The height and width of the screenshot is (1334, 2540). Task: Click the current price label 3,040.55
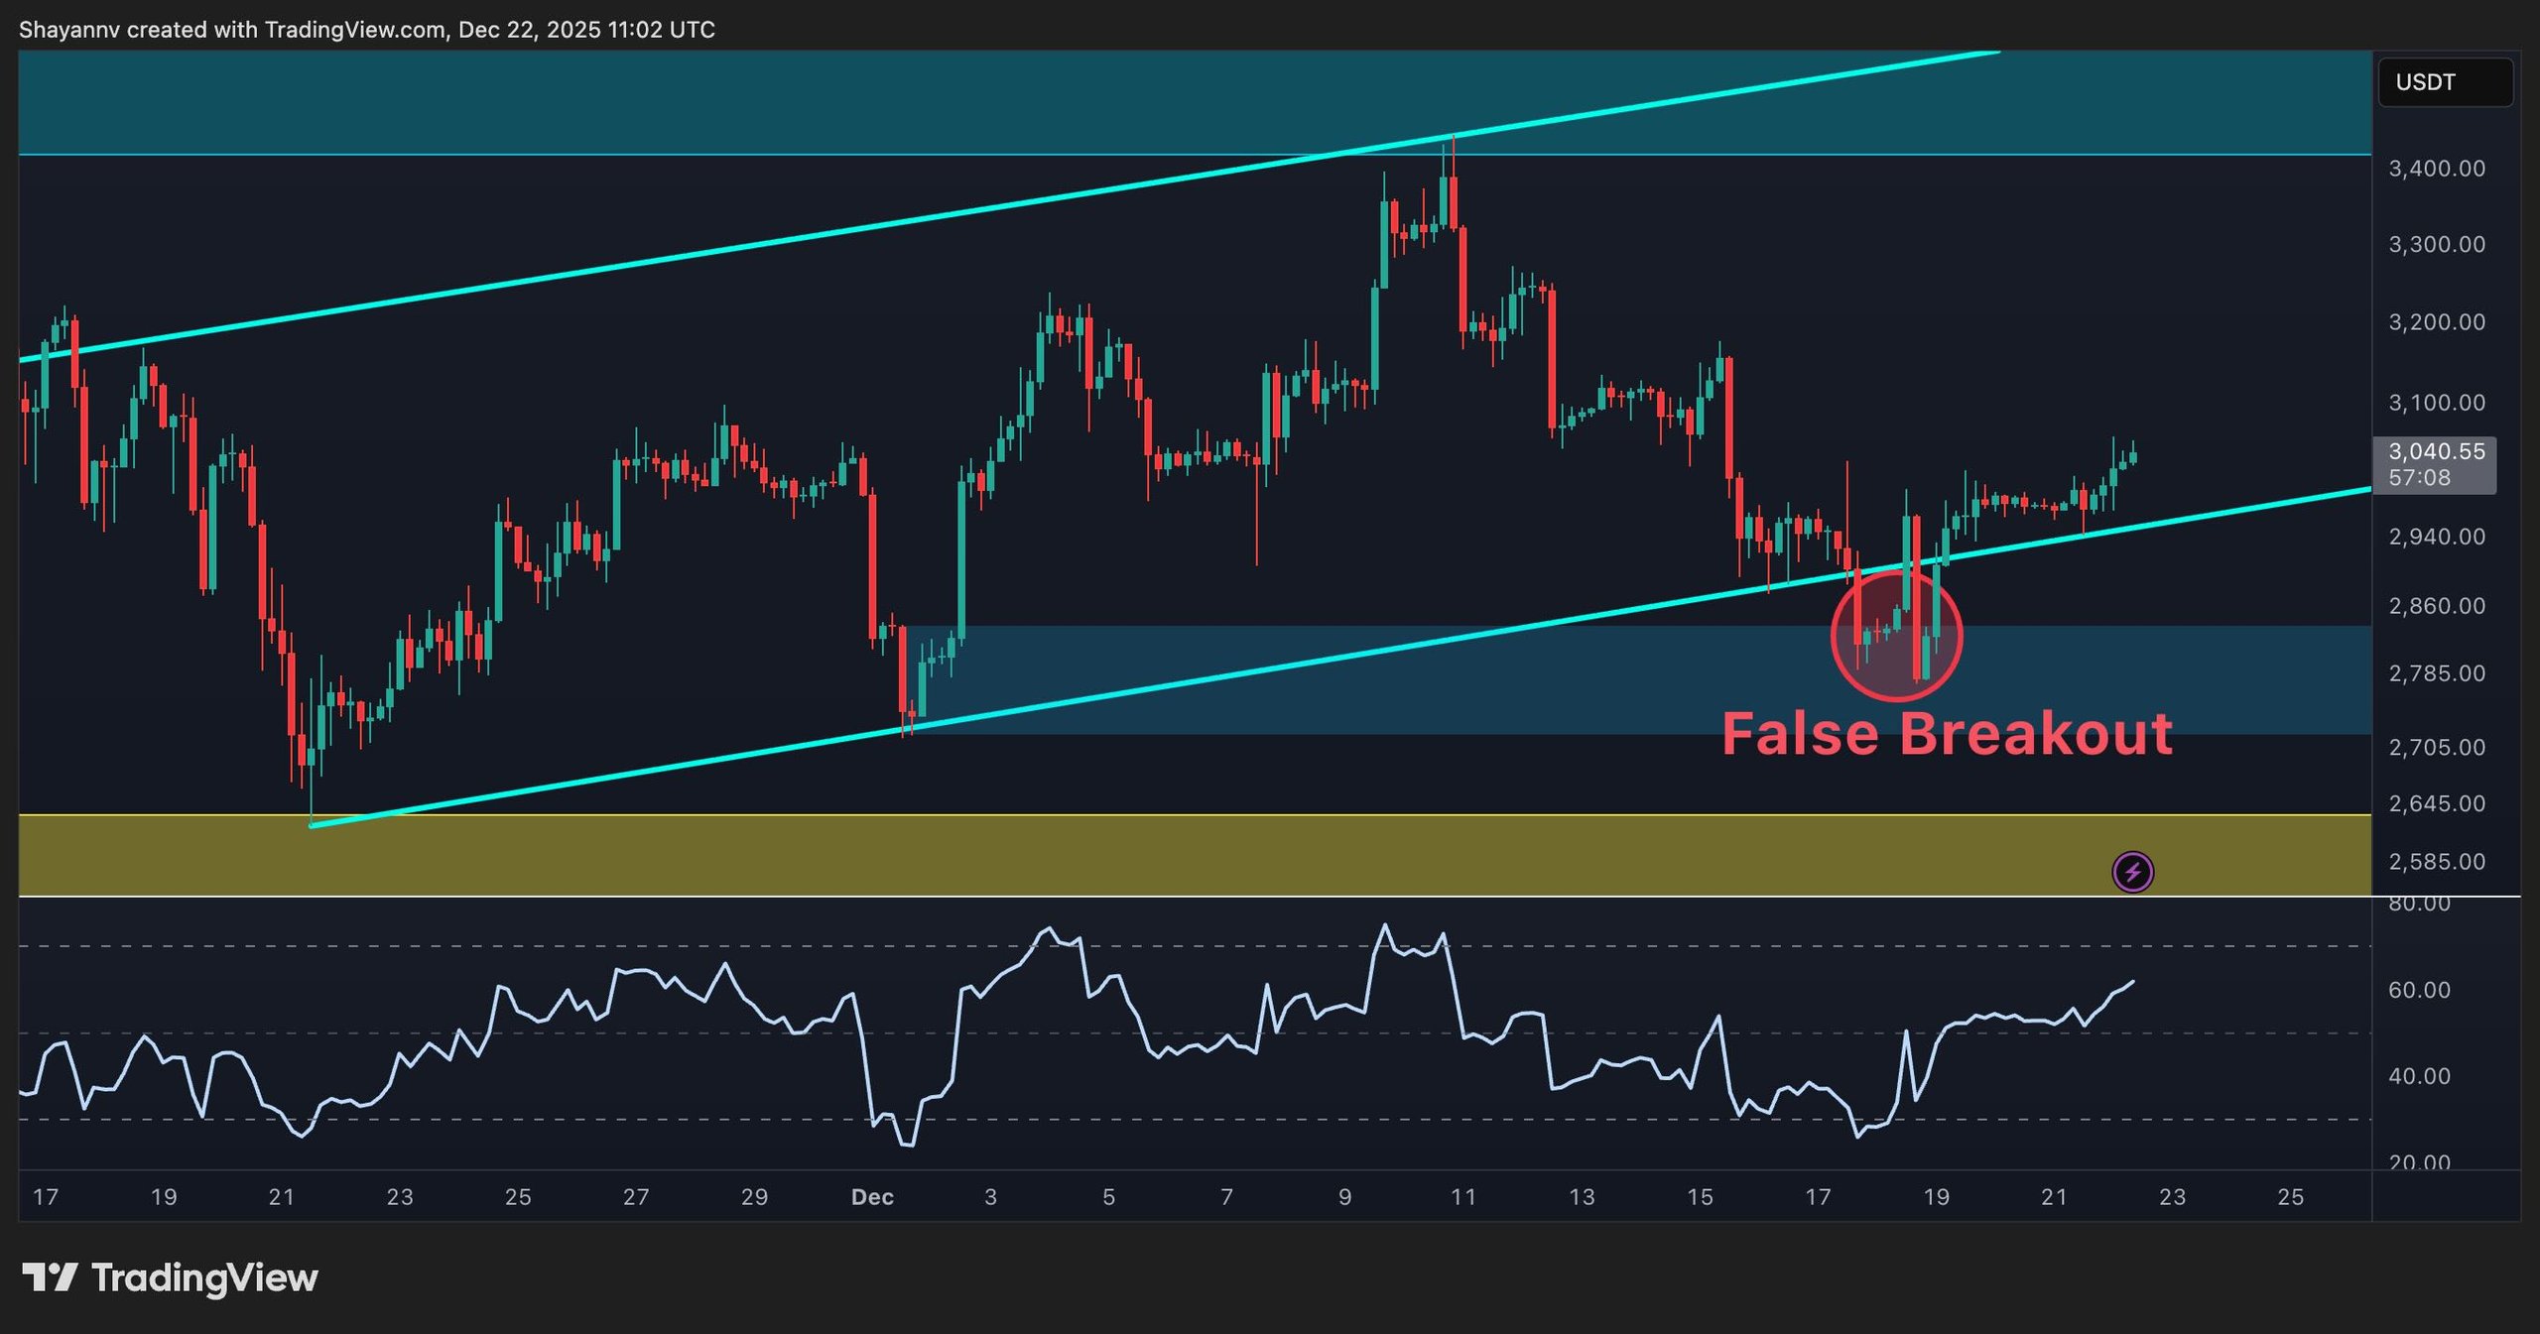[2436, 452]
